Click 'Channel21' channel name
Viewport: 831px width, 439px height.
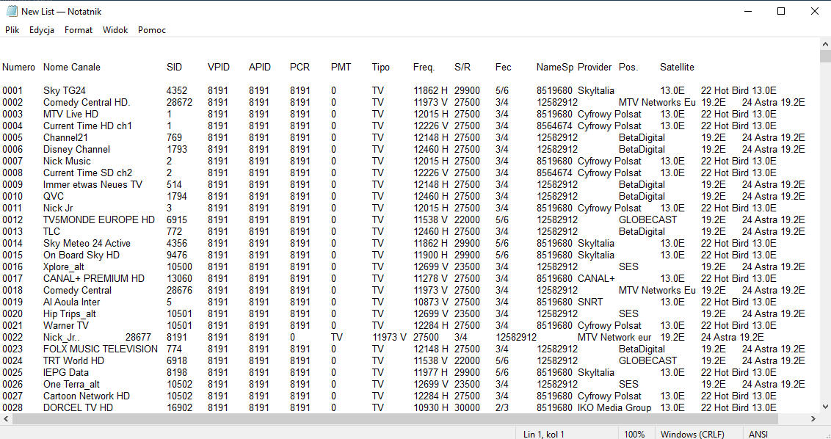tap(65, 137)
